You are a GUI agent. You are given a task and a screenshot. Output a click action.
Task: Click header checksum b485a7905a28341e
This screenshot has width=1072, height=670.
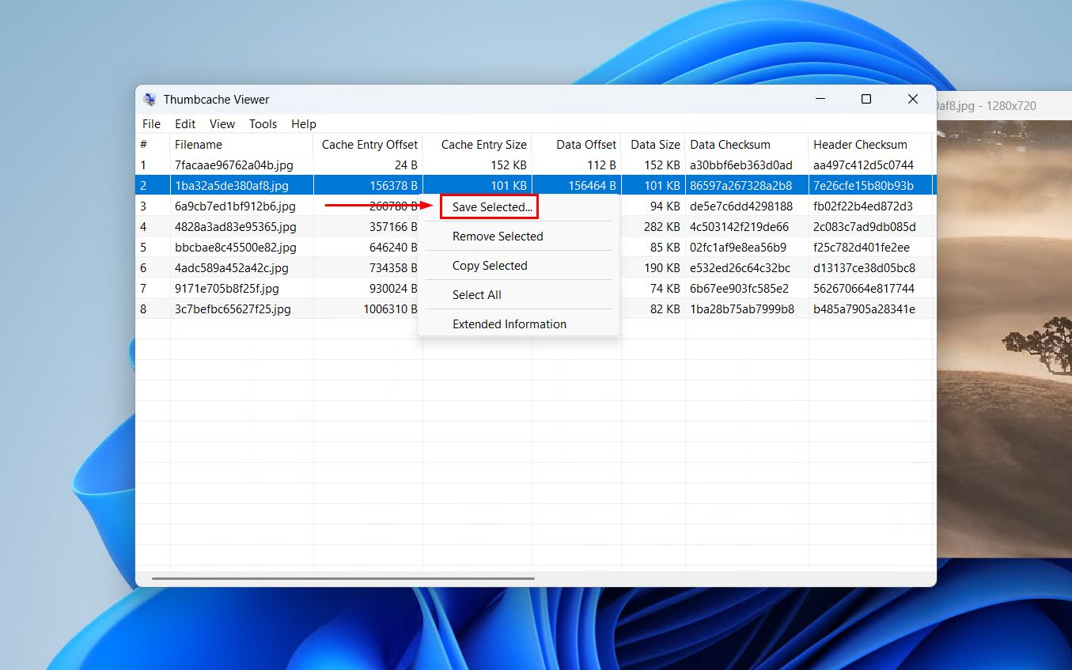(864, 309)
